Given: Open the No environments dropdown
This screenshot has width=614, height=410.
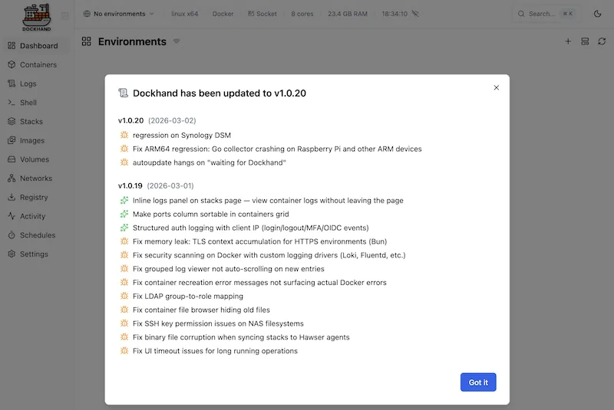Looking at the screenshot, I should coord(119,14).
